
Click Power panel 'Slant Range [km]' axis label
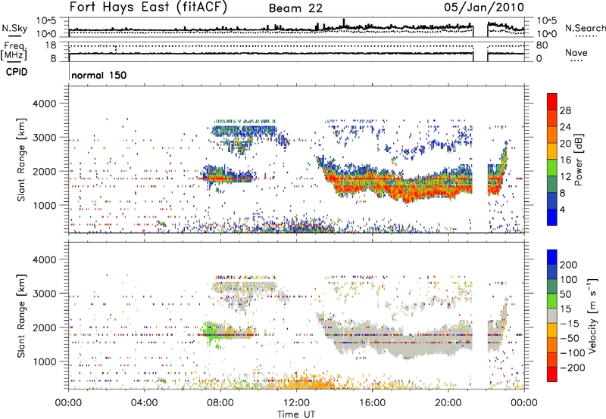pyautogui.click(x=21, y=160)
